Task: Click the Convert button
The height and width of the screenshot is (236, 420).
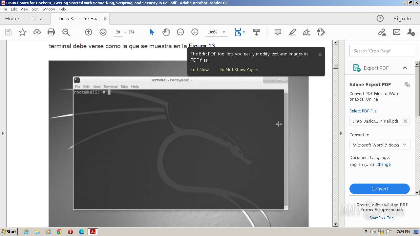Action: point(380,189)
